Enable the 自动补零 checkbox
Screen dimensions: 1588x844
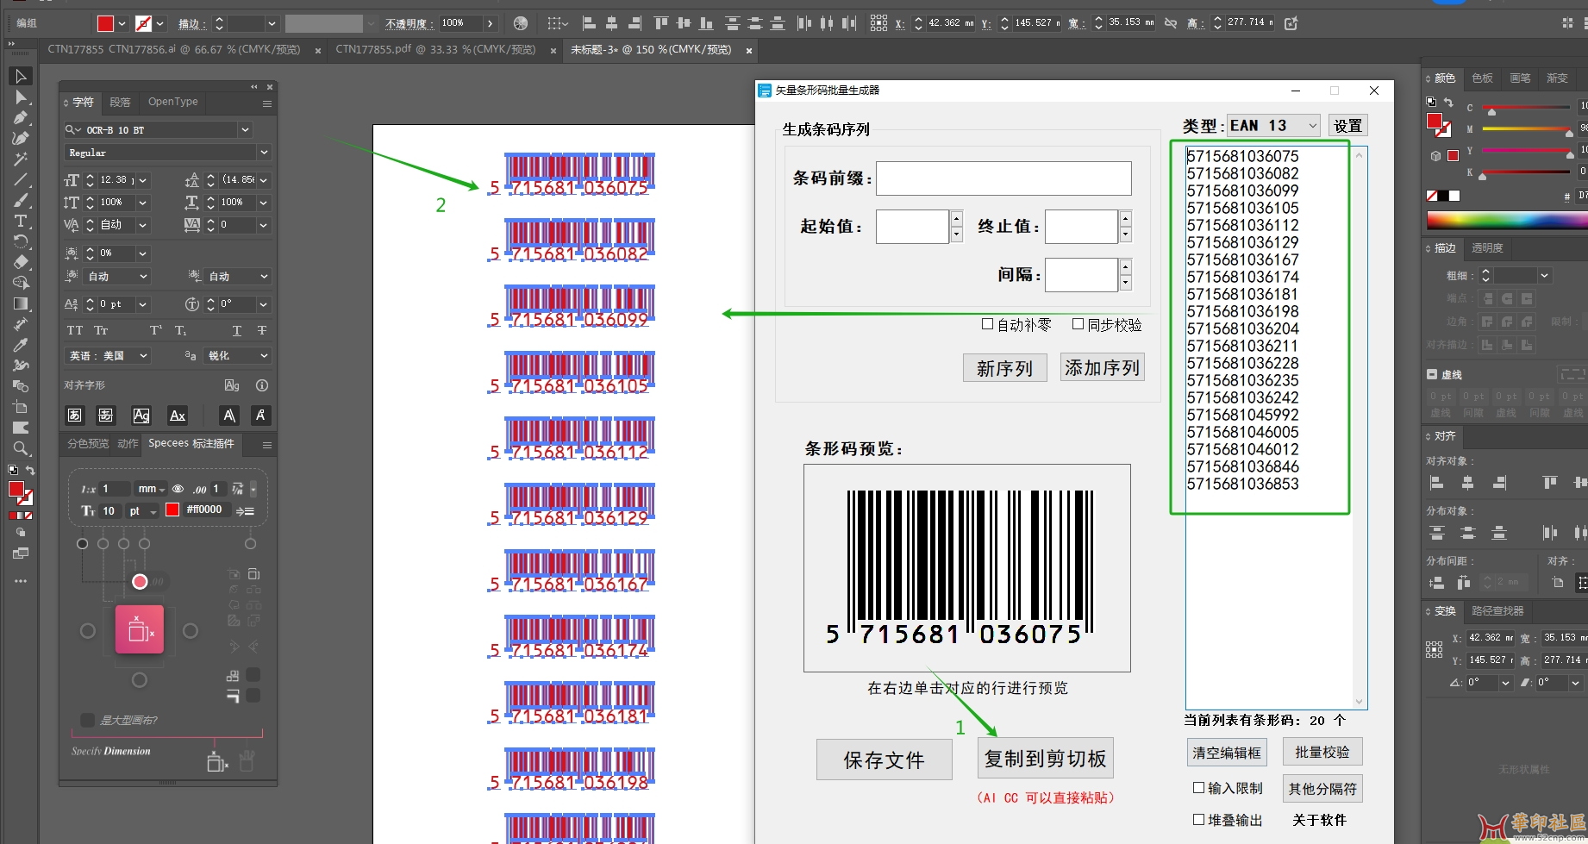(x=988, y=324)
